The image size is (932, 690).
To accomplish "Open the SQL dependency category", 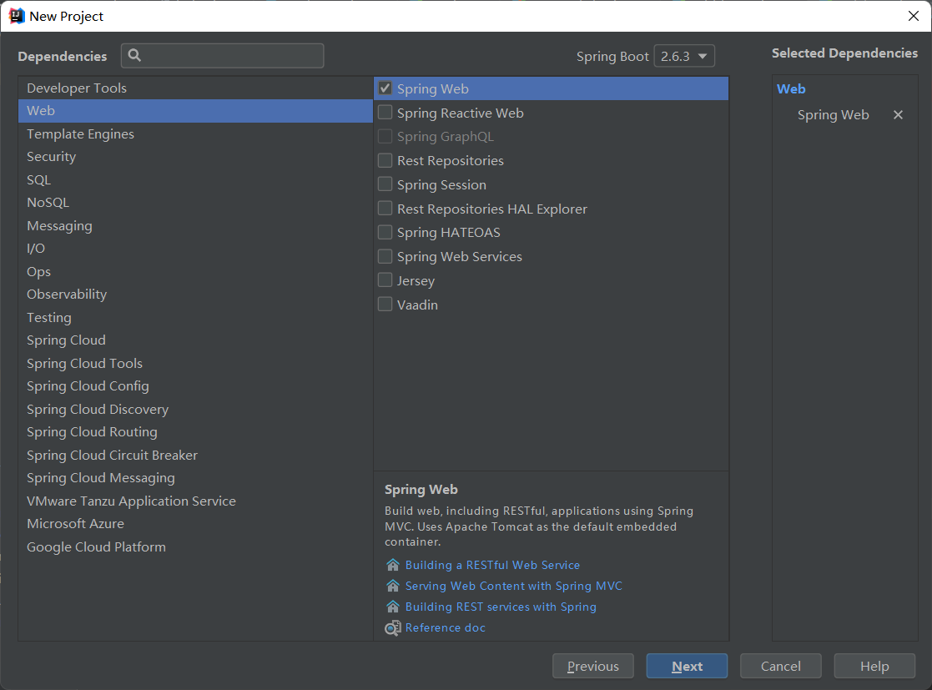I will pyautogui.click(x=38, y=179).
